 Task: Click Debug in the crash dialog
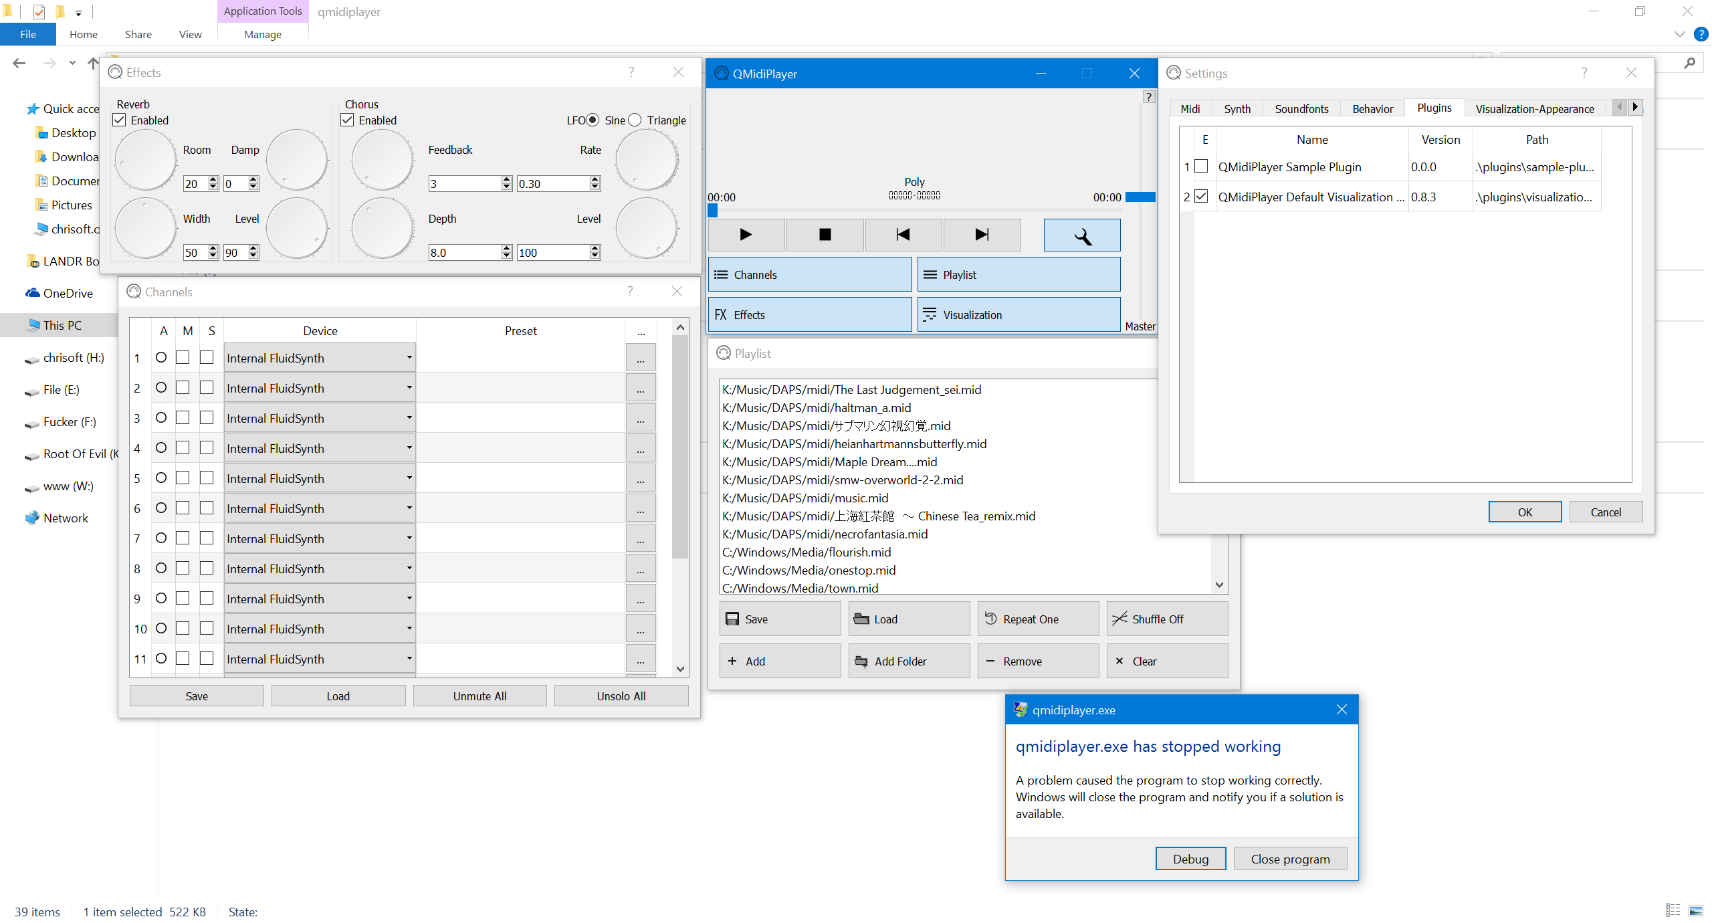pos(1190,859)
